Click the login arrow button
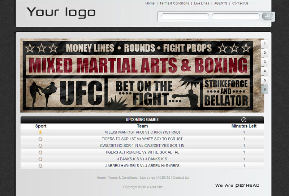Screen dimensions: 289x196 (267, 16)
